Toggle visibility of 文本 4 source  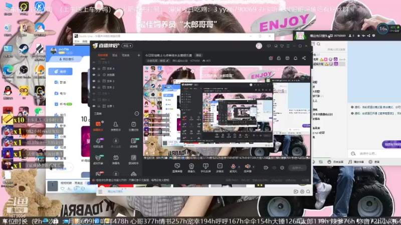pos(94,68)
